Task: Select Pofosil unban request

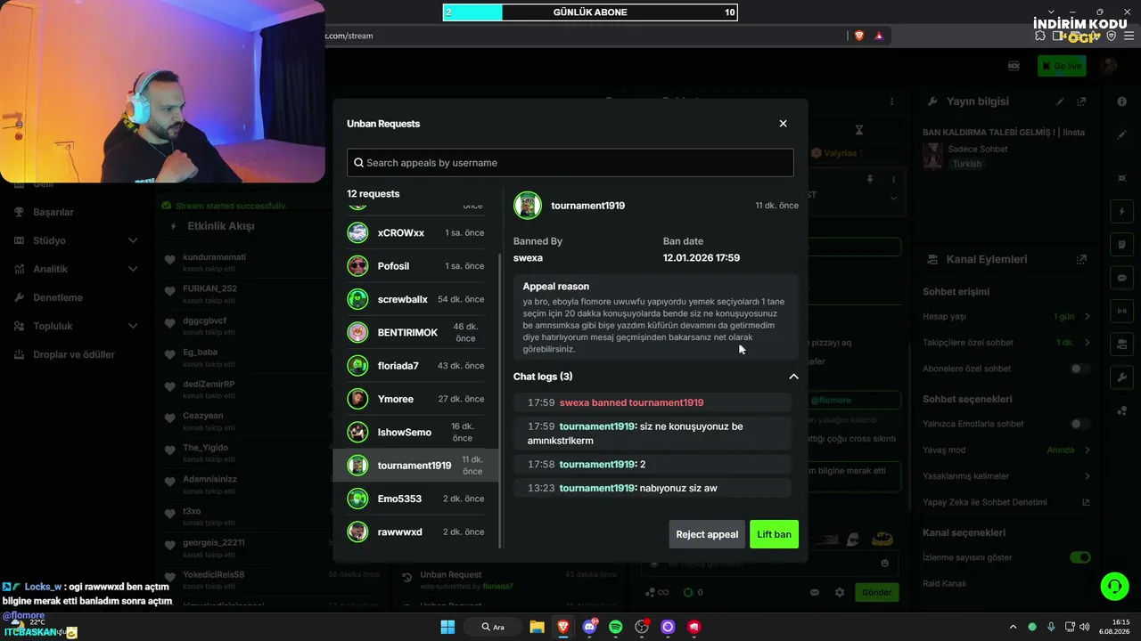Action: pos(415,266)
